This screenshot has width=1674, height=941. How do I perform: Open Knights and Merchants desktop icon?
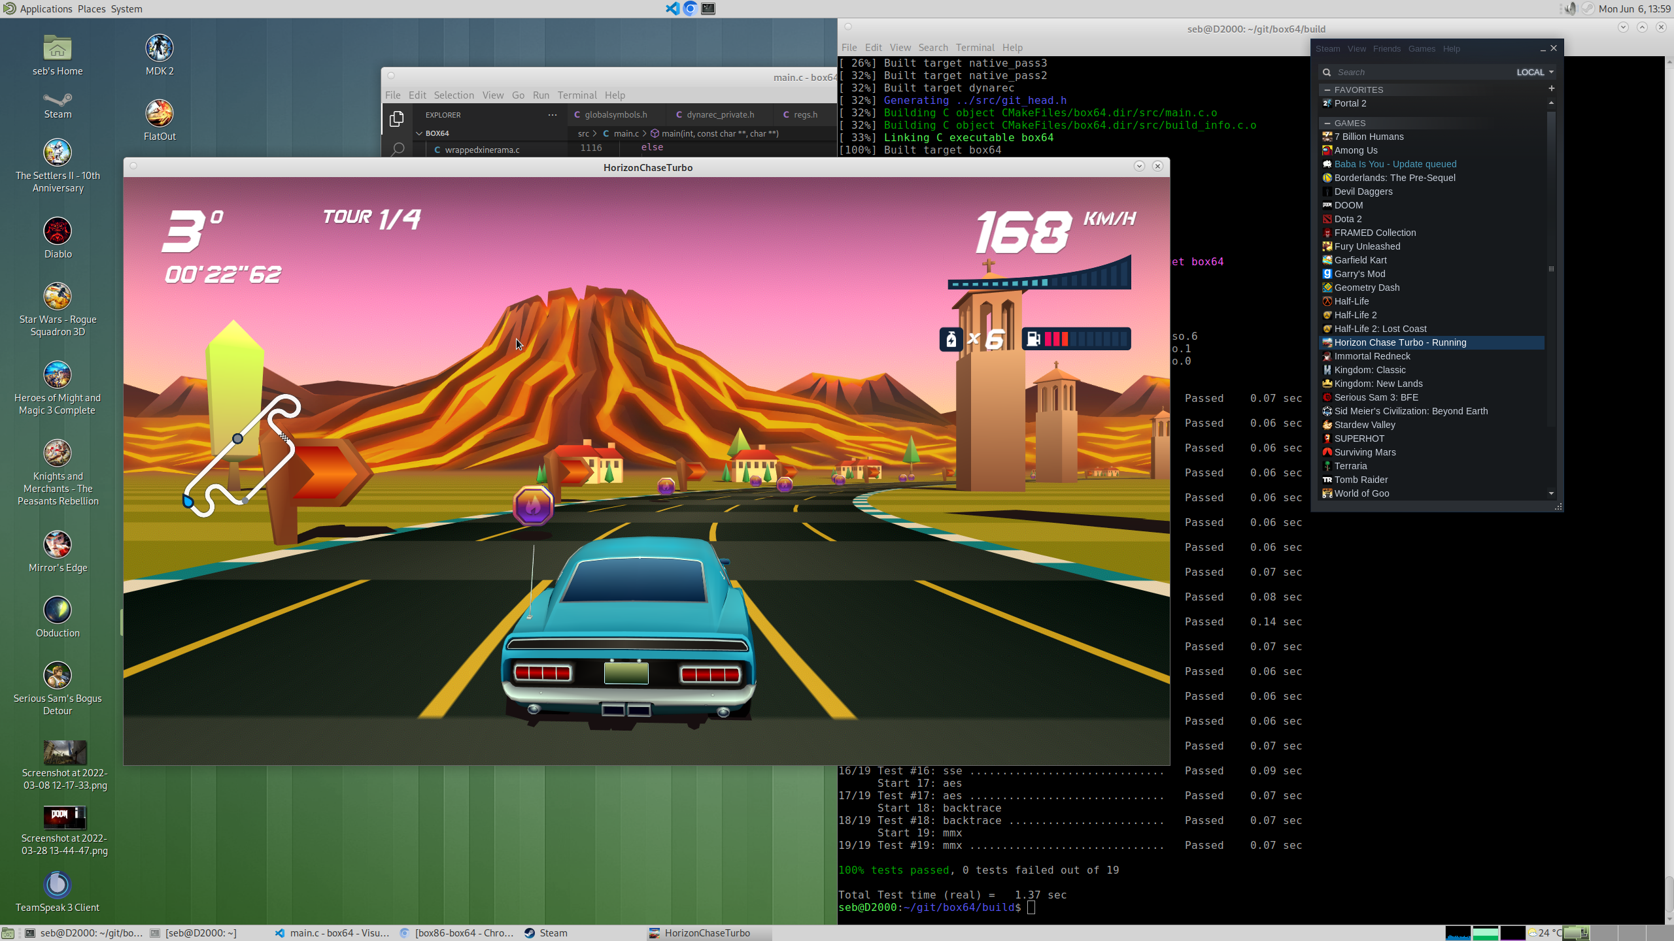coord(58,454)
